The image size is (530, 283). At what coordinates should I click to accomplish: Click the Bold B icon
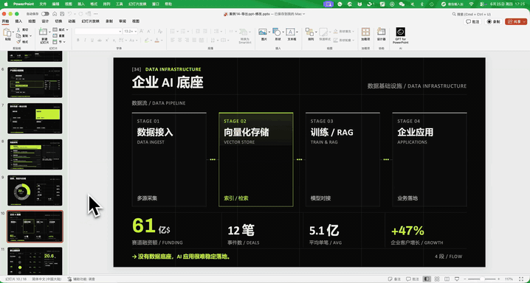(78, 40)
